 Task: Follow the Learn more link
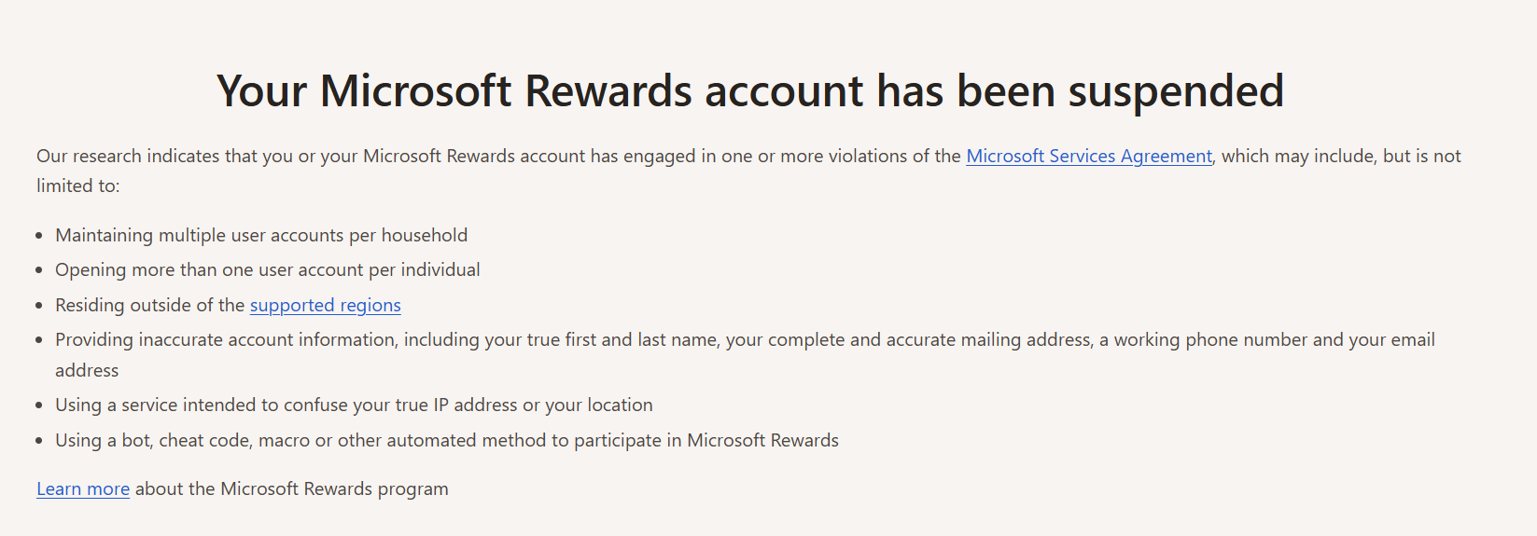83,488
